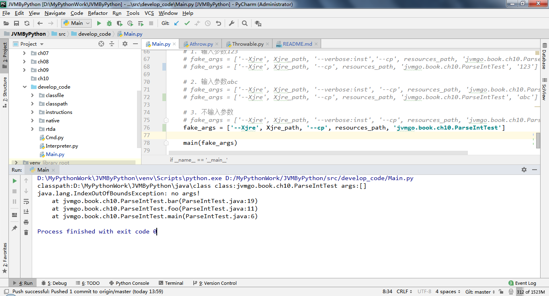
Task: Click the editor vertical scrollbar thumb
Action: (538, 140)
